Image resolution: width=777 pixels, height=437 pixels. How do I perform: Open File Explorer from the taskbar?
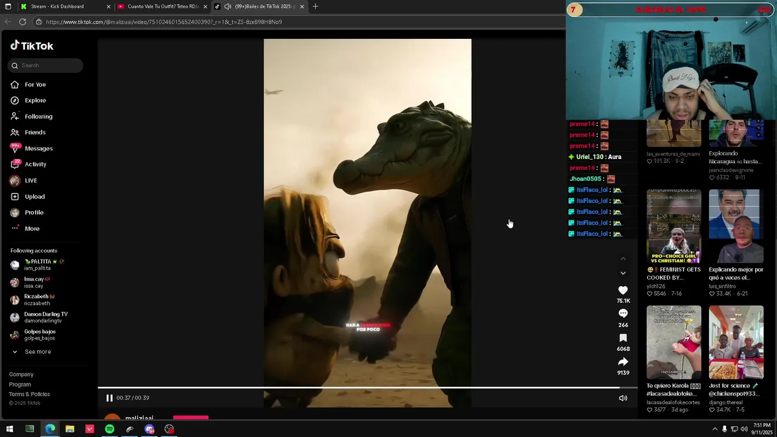tap(70, 429)
